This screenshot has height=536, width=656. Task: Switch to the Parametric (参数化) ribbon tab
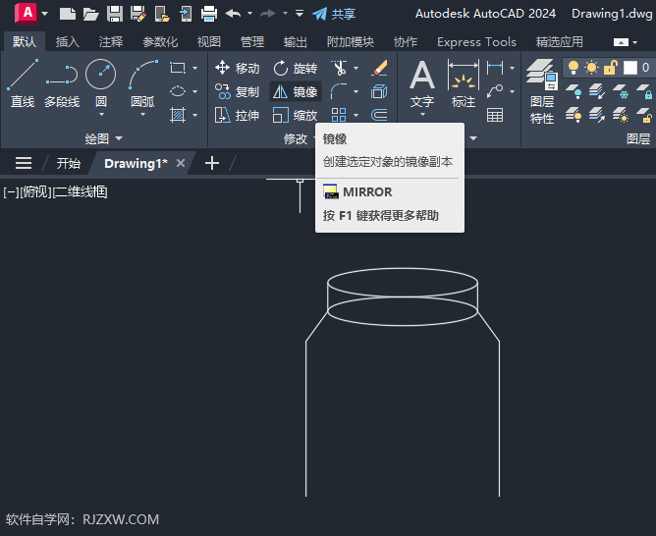click(x=160, y=42)
